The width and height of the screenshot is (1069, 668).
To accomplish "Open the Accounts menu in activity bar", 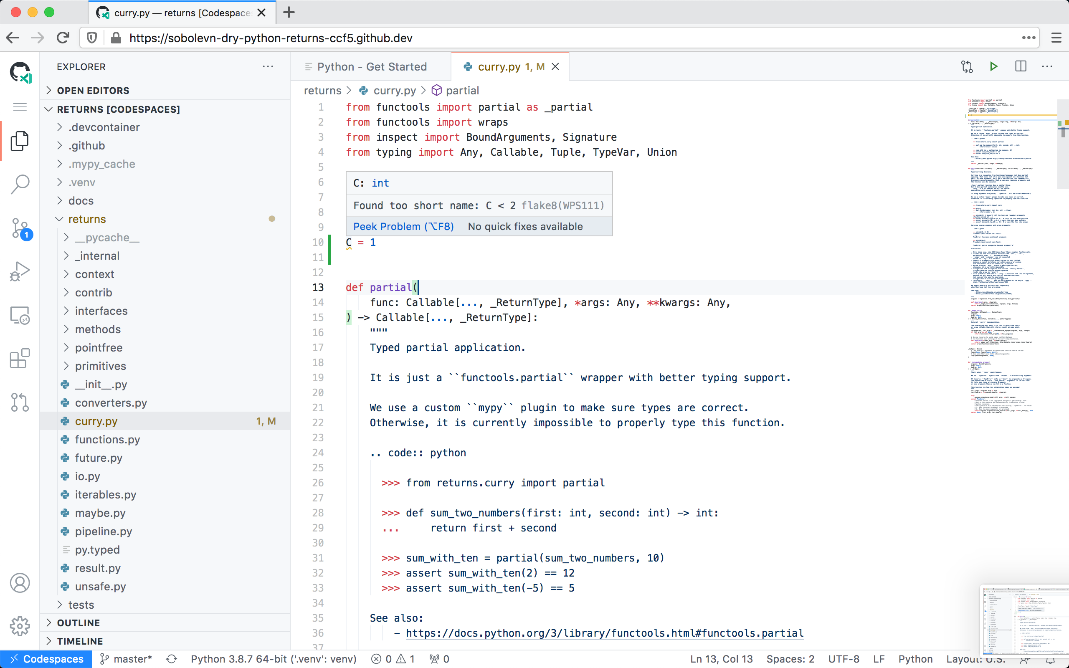I will (x=20, y=583).
